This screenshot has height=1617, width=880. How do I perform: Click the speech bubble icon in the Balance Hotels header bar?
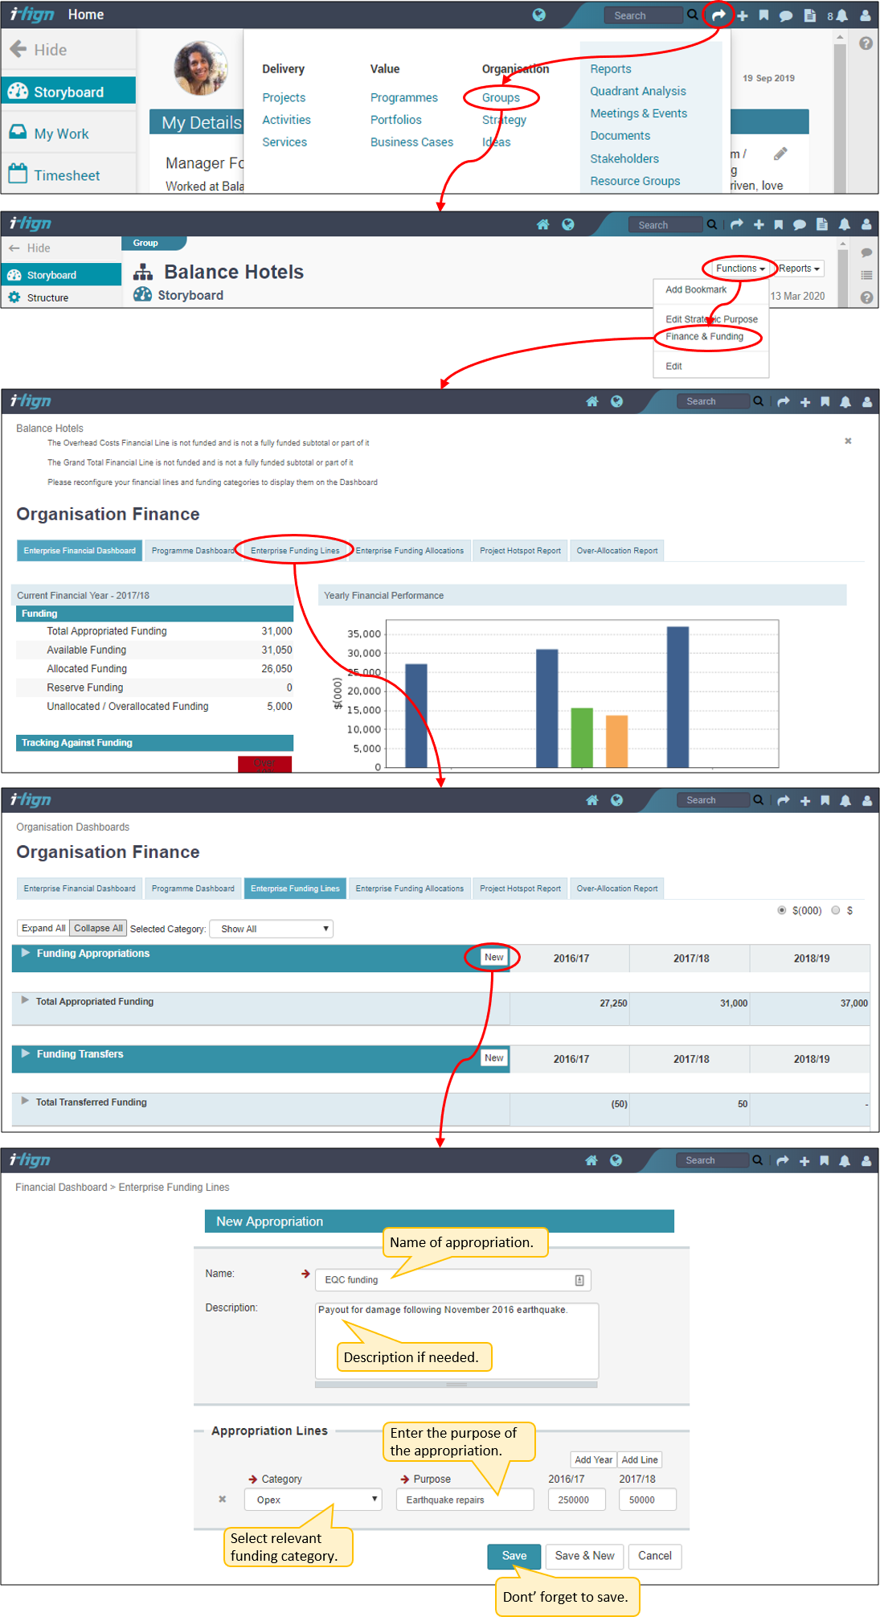click(800, 224)
